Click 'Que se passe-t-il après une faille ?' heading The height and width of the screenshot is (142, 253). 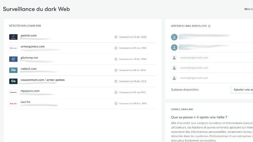tap(199, 117)
